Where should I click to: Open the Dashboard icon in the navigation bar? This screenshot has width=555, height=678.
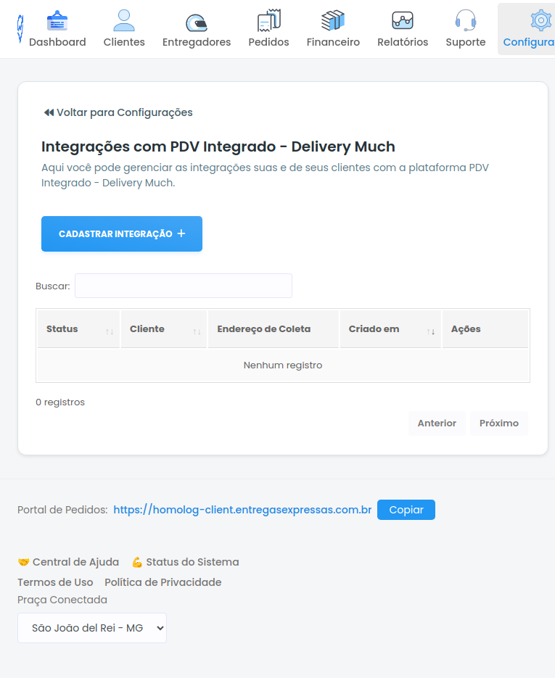click(57, 20)
